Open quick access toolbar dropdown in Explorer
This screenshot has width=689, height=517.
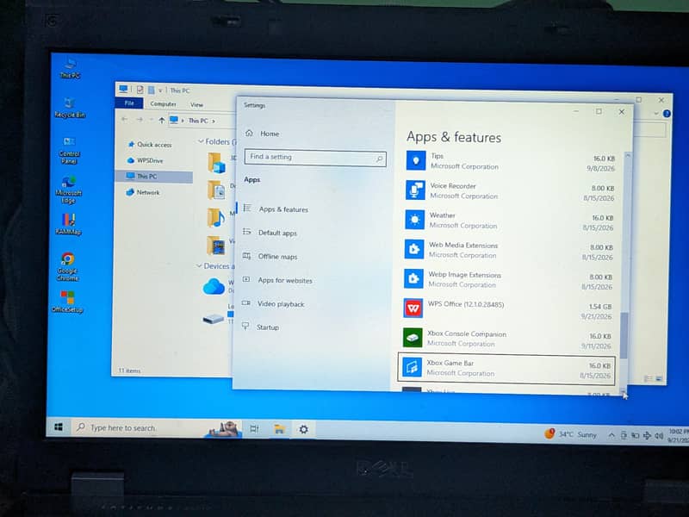(160, 90)
